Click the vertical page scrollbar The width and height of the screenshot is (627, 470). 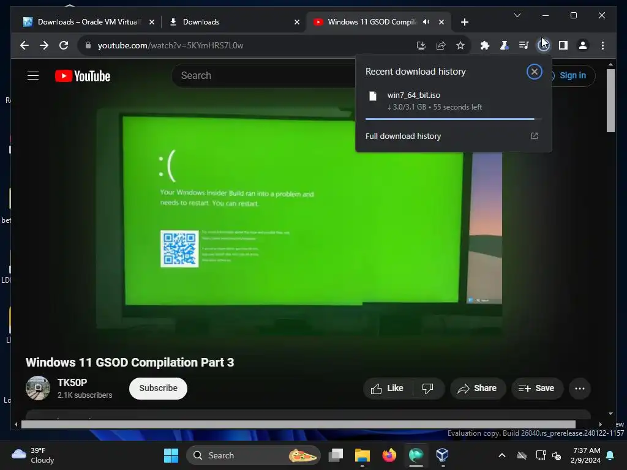610,100
